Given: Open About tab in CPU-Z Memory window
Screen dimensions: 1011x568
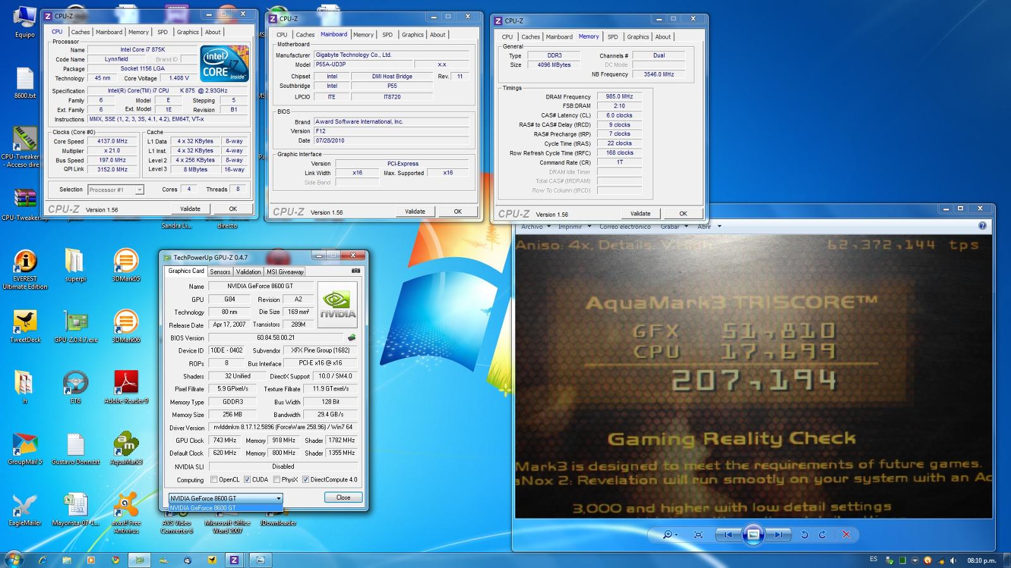Looking at the screenshot, I should (663, 37).
